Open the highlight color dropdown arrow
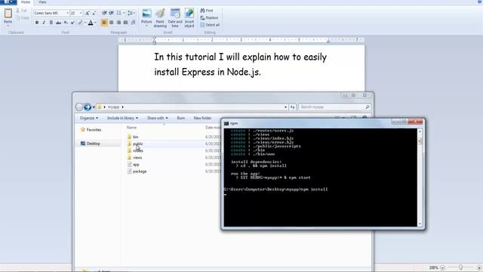Screen dimensions: 483x272 point(85,23)
